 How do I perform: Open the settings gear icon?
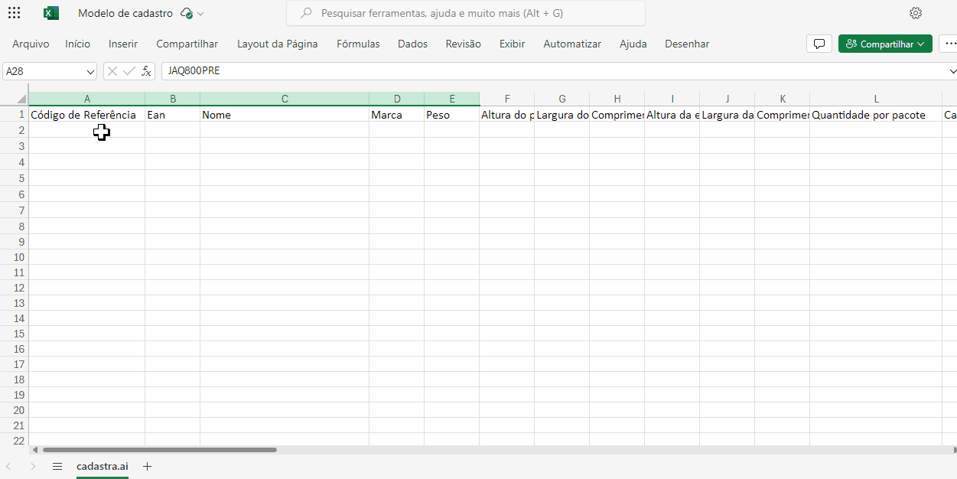point(916,13)
